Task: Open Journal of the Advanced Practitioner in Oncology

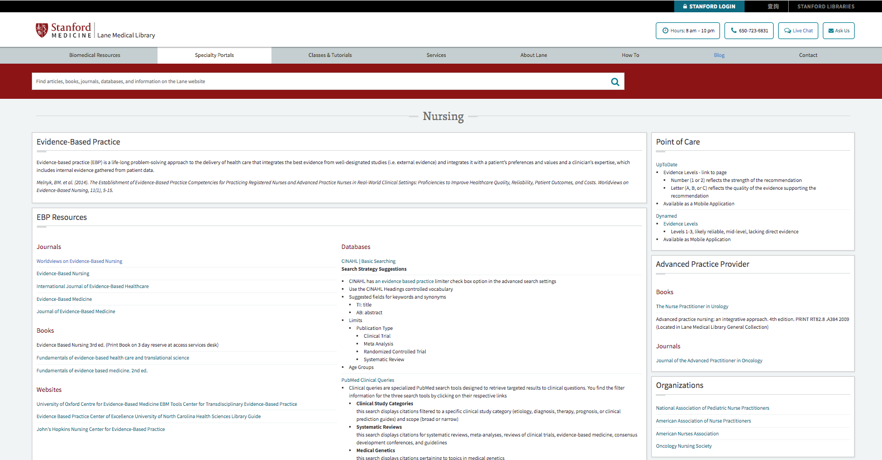Action: [x=709, y=361]
